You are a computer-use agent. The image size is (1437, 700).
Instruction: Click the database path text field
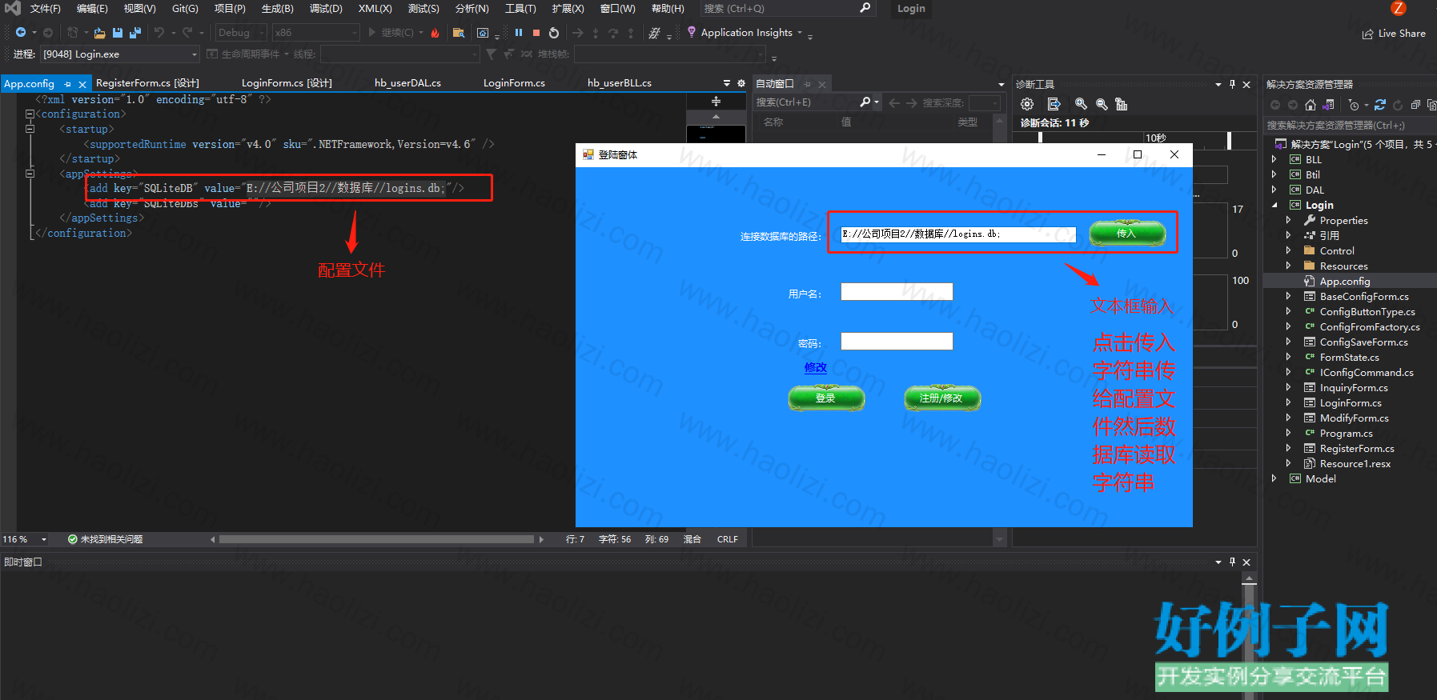(x=958, y=234)
